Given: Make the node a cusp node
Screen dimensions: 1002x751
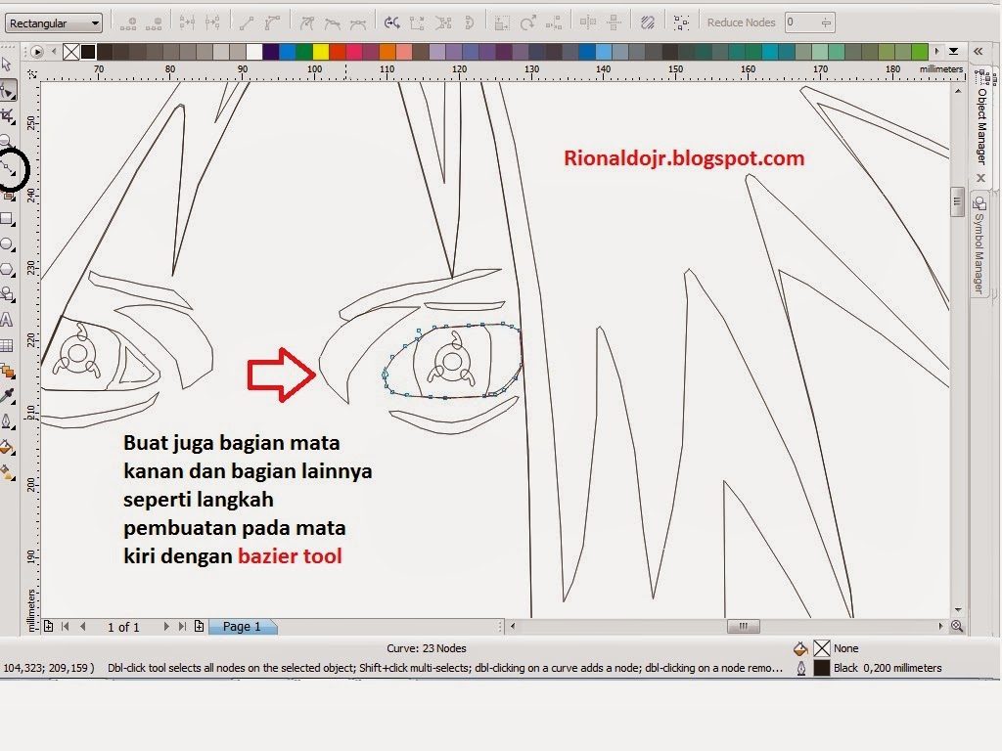Looking at the screenshot, I should click(x=306, y=23).
